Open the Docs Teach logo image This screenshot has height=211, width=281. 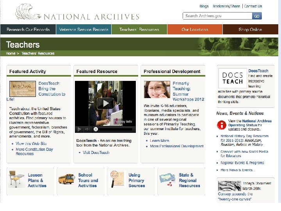tap(233, 78)
